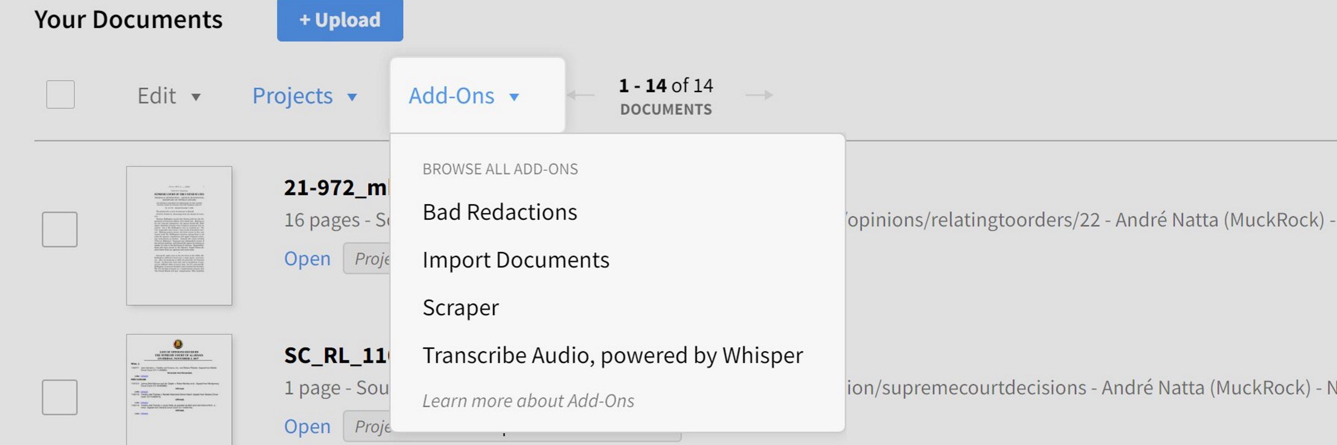
Task: Select Import Documents add-on
Action: 515,260
